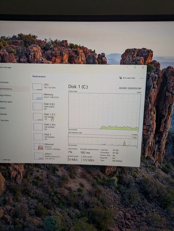The height and width of the screenshot is (231, 174).
Task: Click the Disk transfer rate graph
Action: coord(103,140)
